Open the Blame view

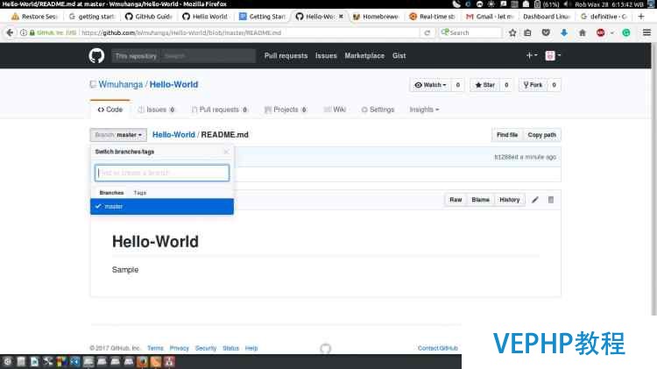[480, 200]
